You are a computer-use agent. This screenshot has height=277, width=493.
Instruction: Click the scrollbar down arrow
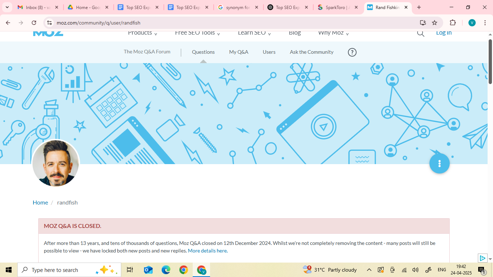pos(490,259)
